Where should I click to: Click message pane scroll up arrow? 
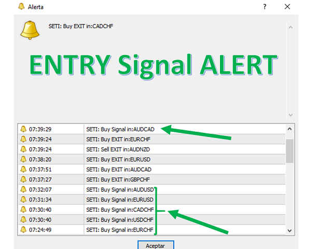point(290,27)
